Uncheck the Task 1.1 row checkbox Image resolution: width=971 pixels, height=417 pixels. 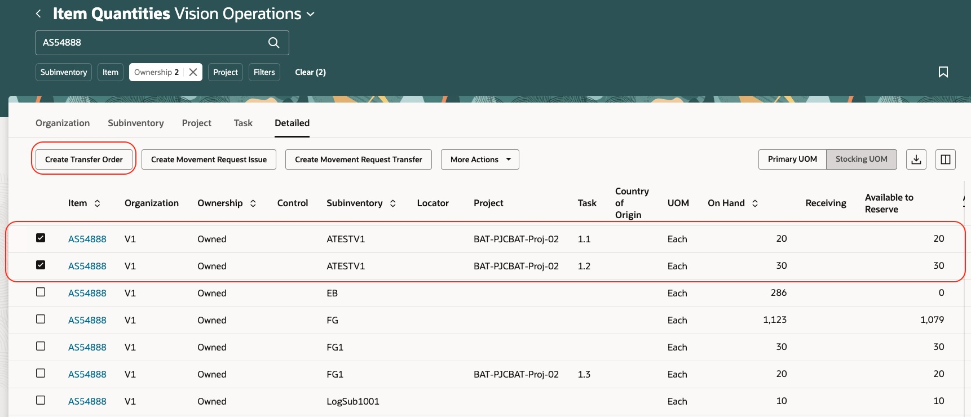[41, 238]
